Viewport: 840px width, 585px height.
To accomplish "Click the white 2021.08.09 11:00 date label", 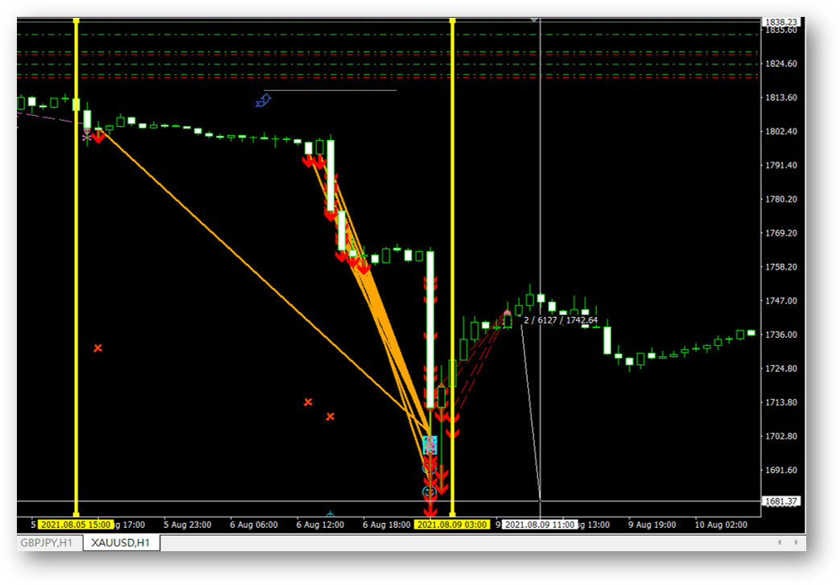I will (x=540, y=525).
